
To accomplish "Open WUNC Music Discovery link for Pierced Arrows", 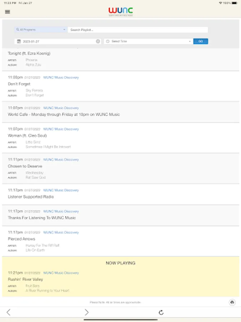I will coord(61,233).
